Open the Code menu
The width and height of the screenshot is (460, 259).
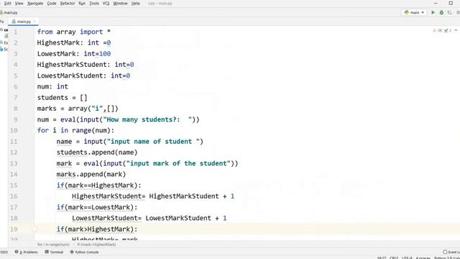pyautogui.click(x=52, y=4)
